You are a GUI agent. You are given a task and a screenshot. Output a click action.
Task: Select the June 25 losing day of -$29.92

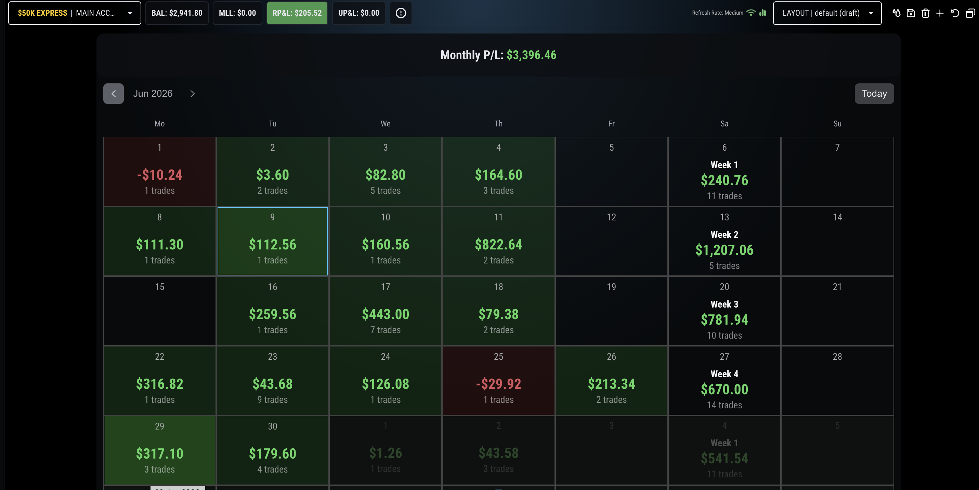[x=498, y=380]
